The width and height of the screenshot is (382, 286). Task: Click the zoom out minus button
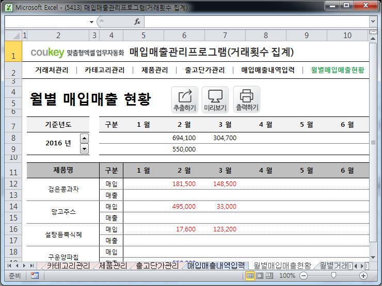tap(304, 276)
